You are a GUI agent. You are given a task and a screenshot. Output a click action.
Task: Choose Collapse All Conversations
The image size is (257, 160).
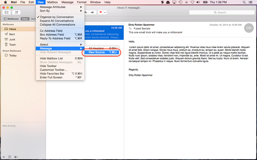60,25
